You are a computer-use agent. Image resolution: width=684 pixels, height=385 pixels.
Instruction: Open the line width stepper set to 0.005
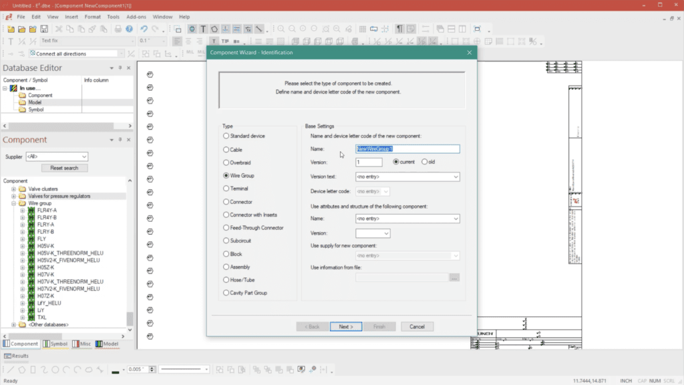click(x=152, y=368)
